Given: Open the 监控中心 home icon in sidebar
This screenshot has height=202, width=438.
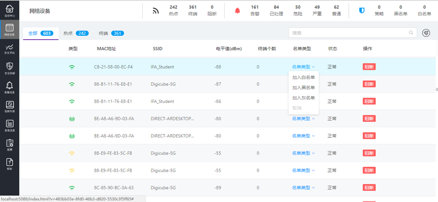Looking at the screenshot, I should tap(9, 11).
